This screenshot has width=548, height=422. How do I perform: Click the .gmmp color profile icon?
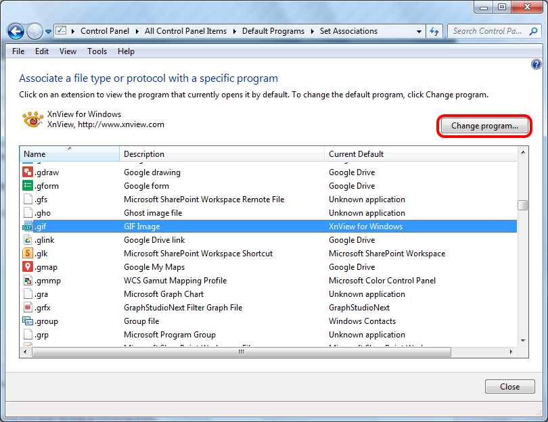click(28, 280)
